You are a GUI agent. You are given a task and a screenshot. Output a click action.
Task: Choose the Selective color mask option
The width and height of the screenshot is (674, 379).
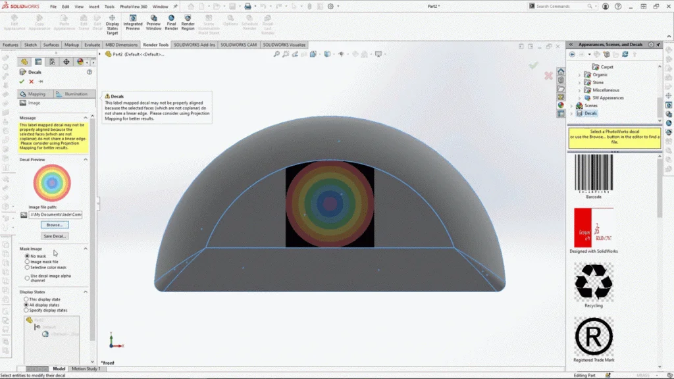click(27, 268)
